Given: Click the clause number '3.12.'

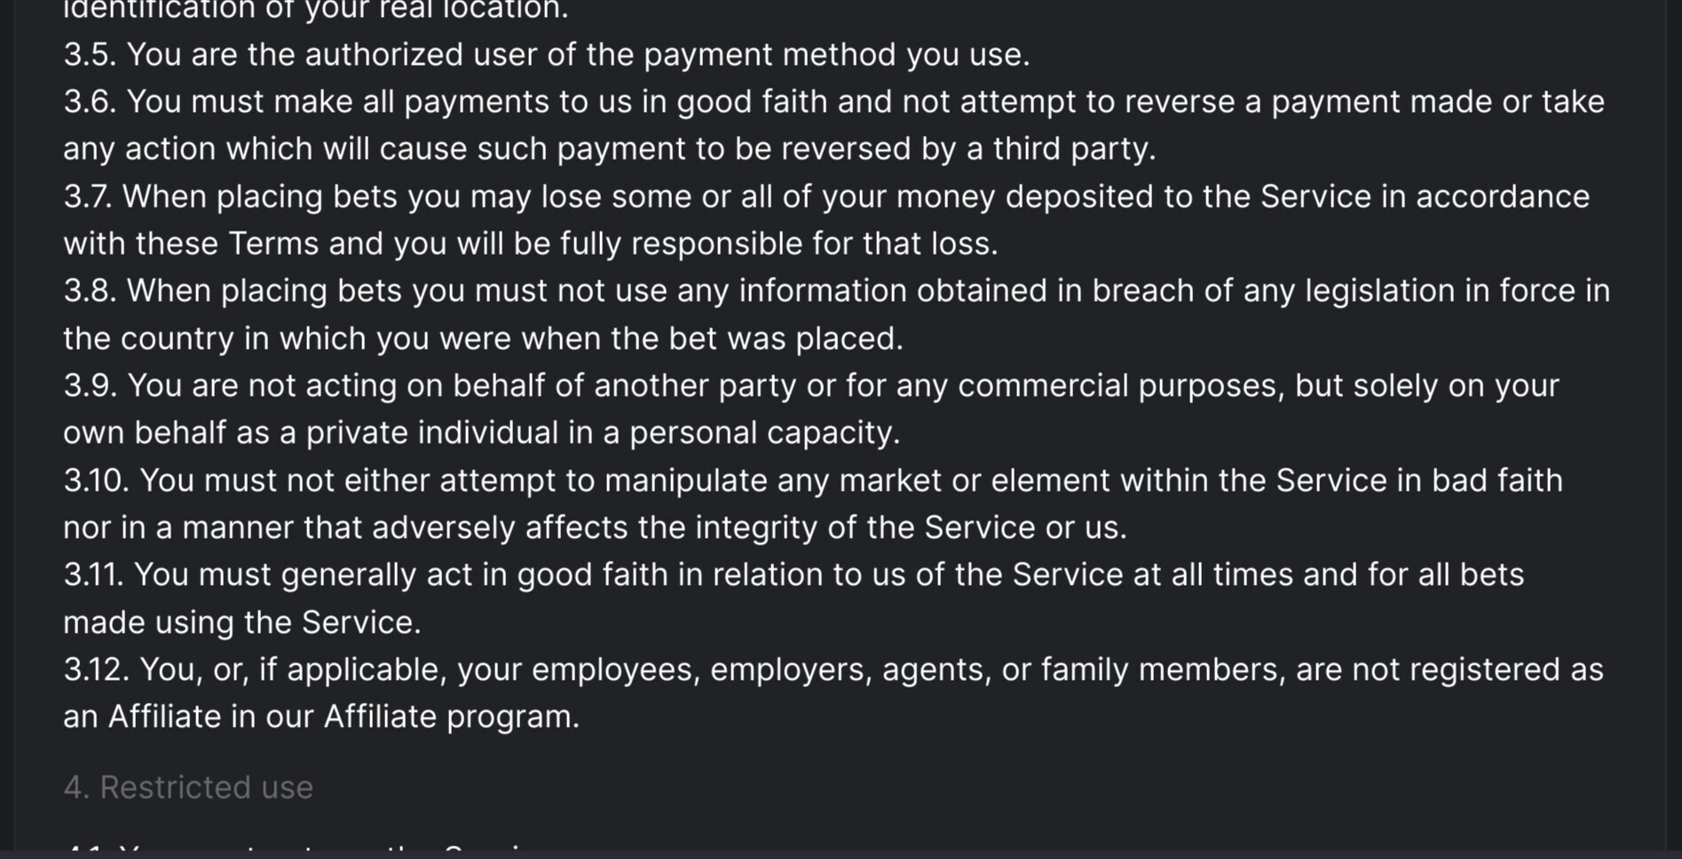Looking at the screenshot, I should pos(96,669).
